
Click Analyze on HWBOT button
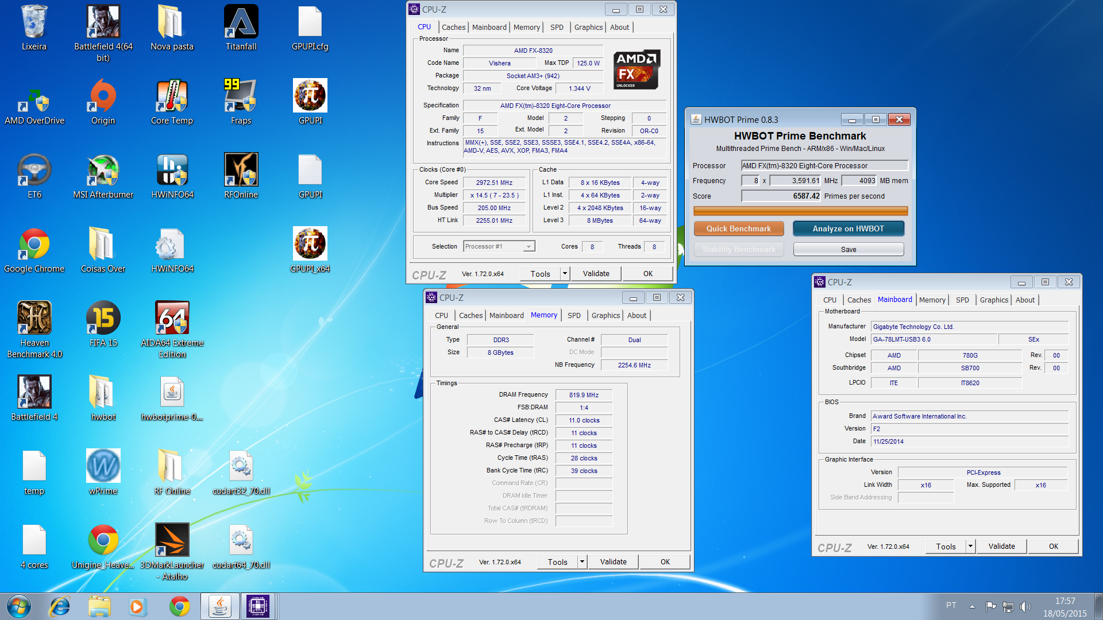point(848,228)
